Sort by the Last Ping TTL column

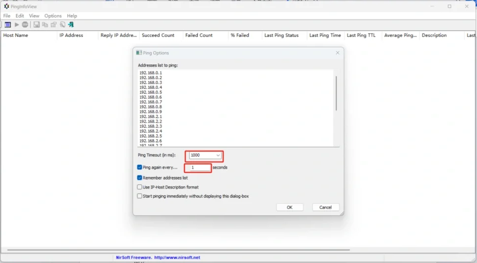[x=363, y=35]
